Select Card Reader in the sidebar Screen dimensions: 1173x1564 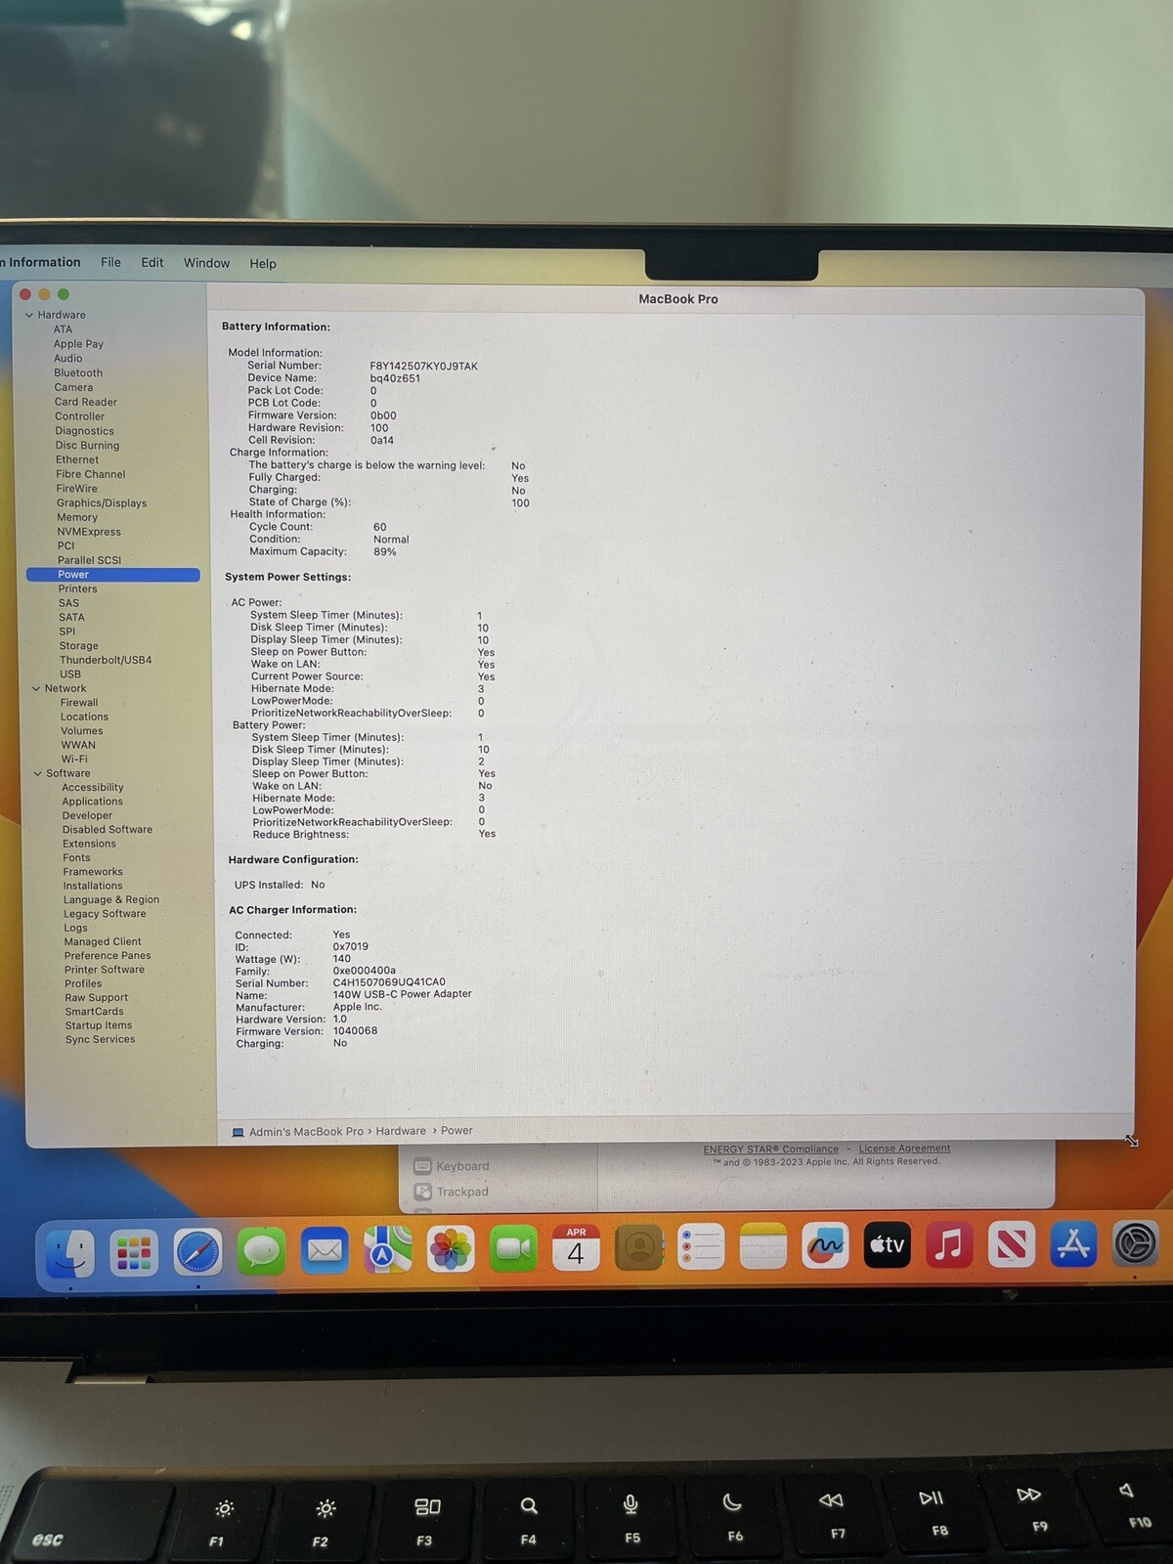click(86, 402)
